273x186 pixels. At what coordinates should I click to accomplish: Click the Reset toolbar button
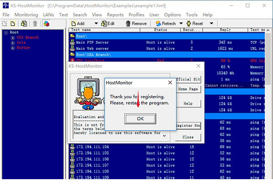coord(195,24)
